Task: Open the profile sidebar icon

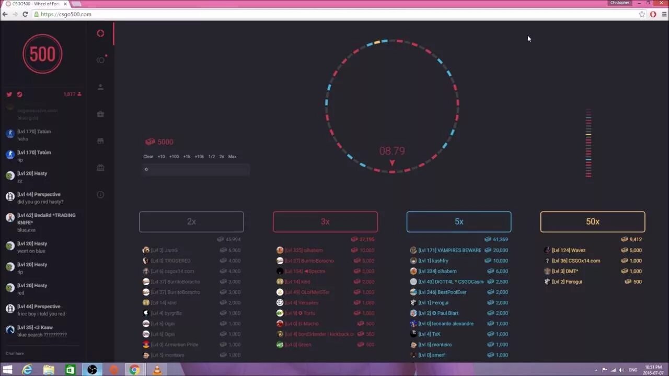Action: tap(100, 87)
